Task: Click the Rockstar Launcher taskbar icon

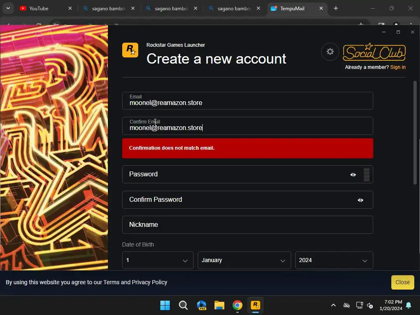Action: (256, 305)
